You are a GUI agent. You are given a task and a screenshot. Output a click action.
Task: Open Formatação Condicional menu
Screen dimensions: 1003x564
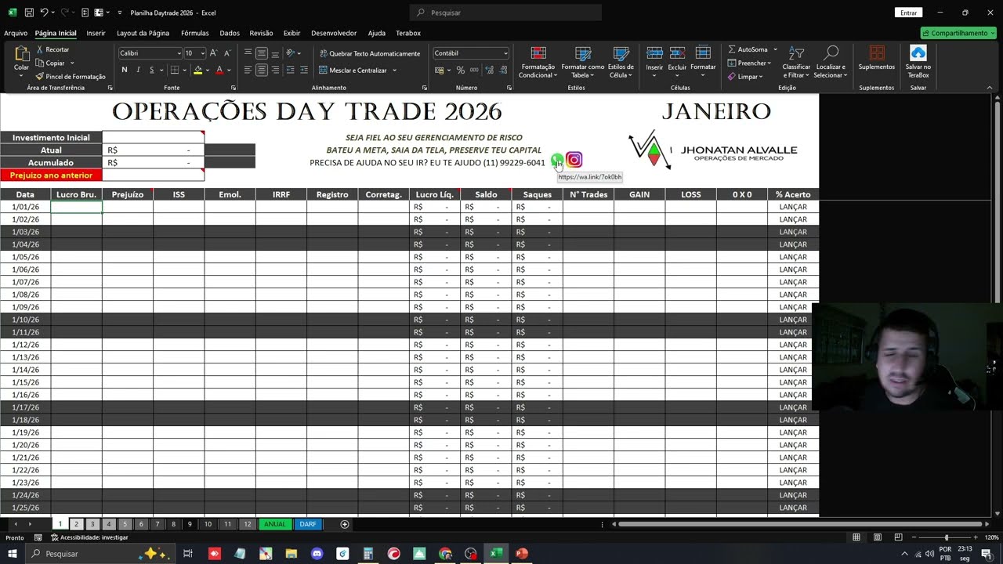click(x=538, y=62)
